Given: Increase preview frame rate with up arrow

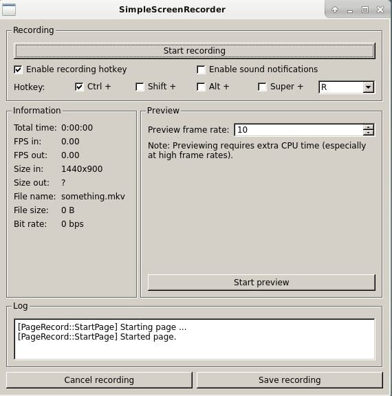Looking at the screenshot, I should (x=369, y=126).
